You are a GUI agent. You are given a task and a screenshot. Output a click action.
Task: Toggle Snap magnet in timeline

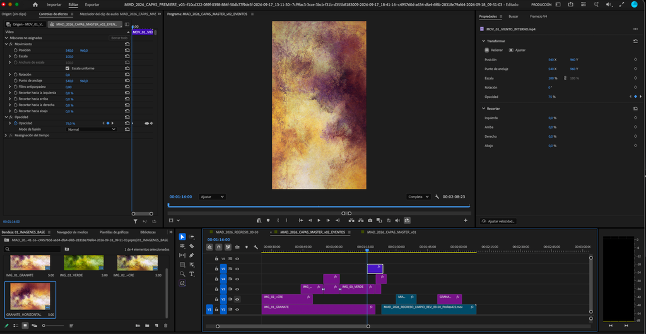tap(219, 248)
